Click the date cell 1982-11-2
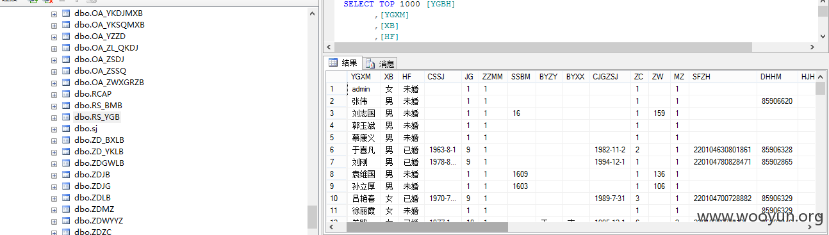Image resolution: width=829 pixels, height=235 pixels. [x=610, y=150]
